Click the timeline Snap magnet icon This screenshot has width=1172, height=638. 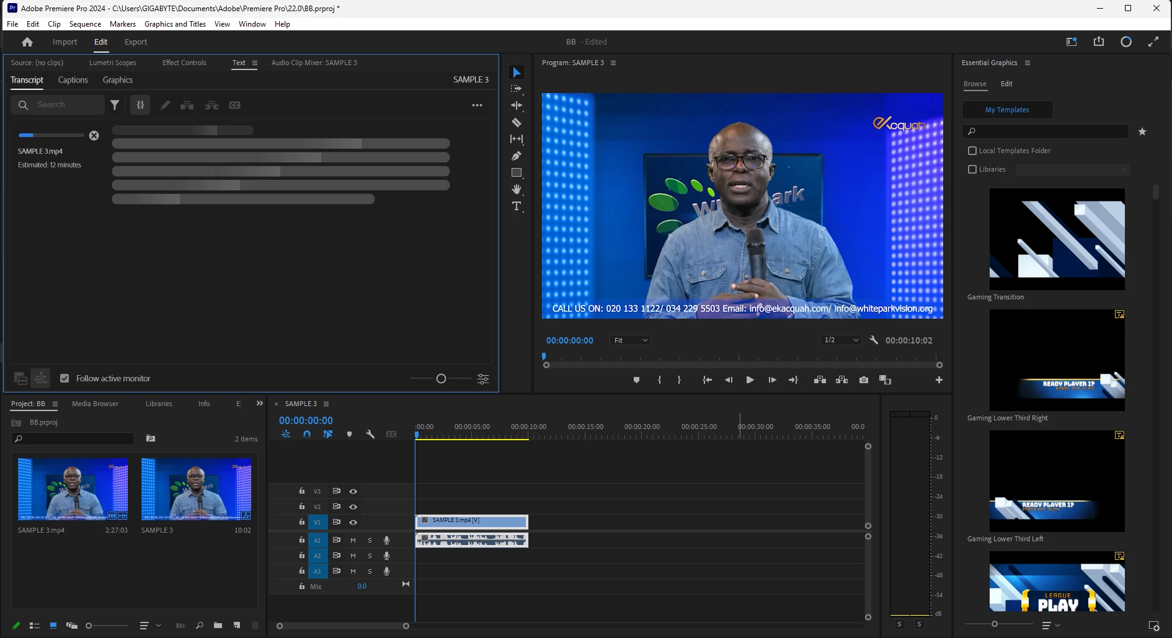tap(306, 435)
